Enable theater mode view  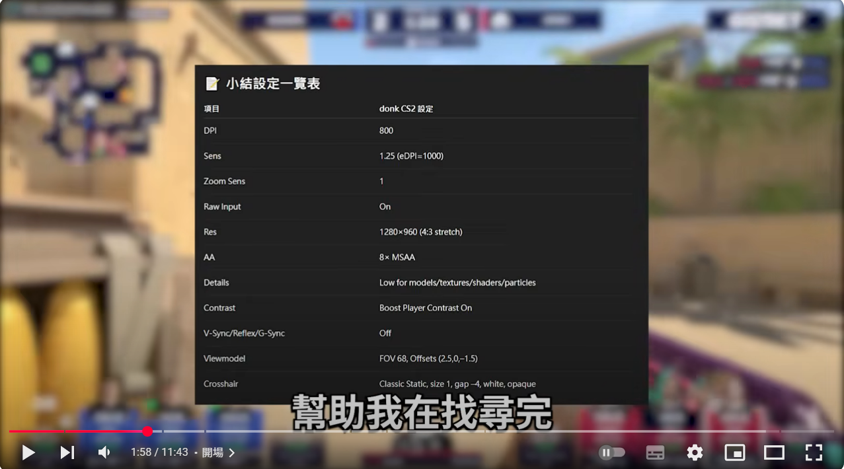774,452
